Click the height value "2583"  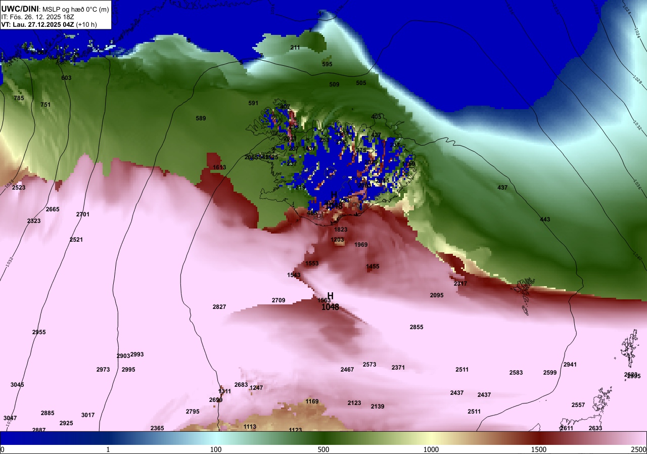516,373
